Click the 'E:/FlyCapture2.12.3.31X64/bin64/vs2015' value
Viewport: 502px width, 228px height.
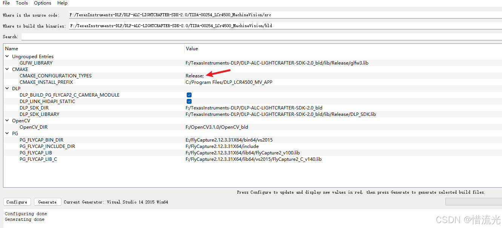click(229, 140)
